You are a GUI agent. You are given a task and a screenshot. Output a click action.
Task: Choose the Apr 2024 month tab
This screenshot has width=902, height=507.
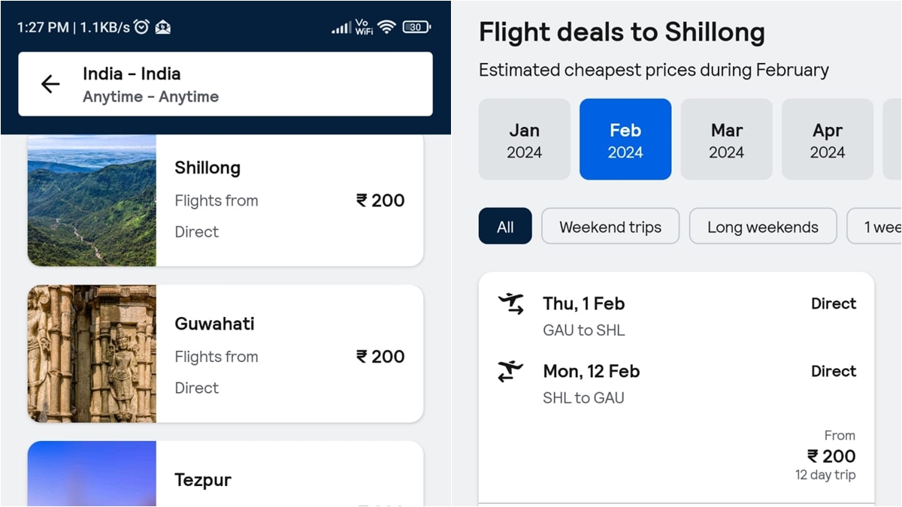point(828,140)
